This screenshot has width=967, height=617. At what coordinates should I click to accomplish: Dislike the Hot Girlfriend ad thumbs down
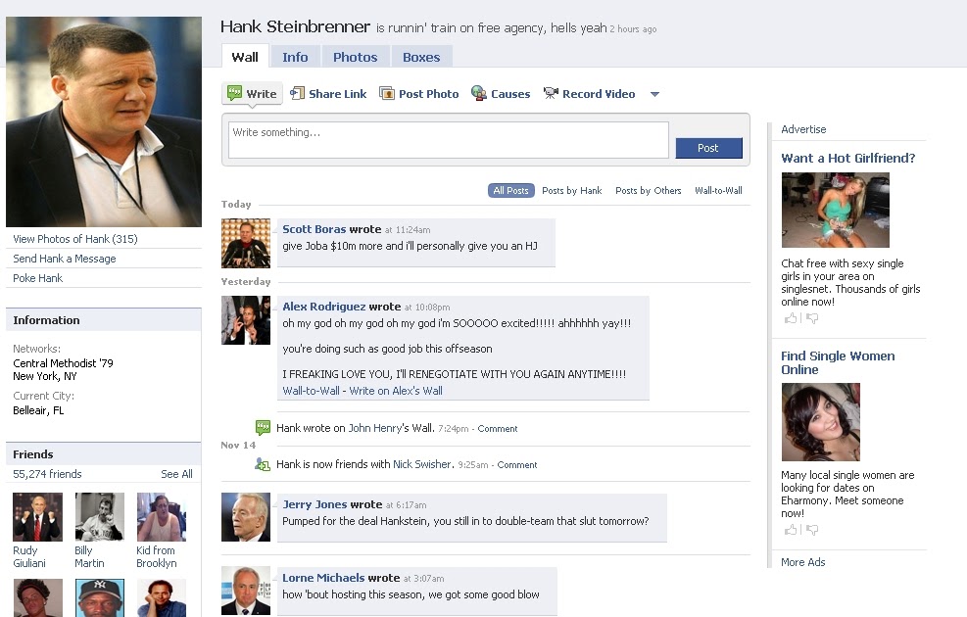click(812, 318)
